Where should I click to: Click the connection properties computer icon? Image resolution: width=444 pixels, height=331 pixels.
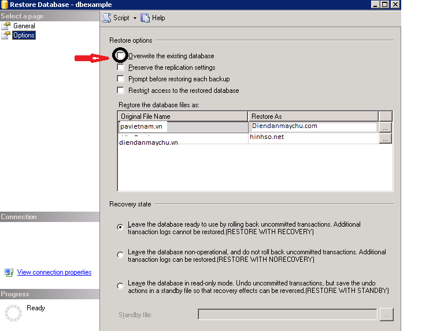click(9, 272)
